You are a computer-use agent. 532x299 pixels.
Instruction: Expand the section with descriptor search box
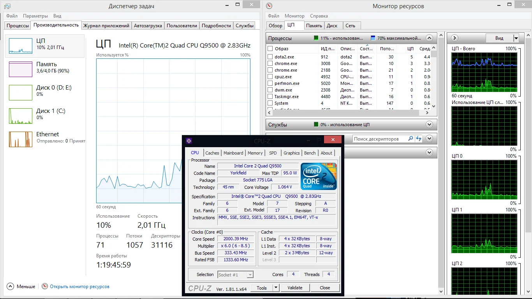tap(429, 139)
